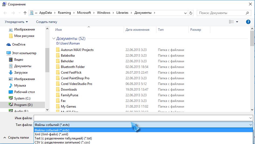Open the Help question mark icon
The image size is (255, 144).
click(248, 22)
